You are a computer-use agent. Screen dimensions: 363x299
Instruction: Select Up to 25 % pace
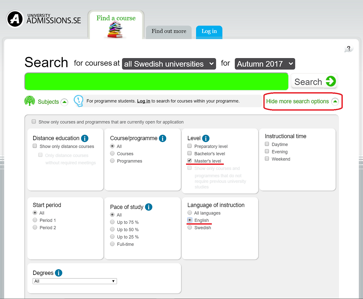[x=112, y=237]
